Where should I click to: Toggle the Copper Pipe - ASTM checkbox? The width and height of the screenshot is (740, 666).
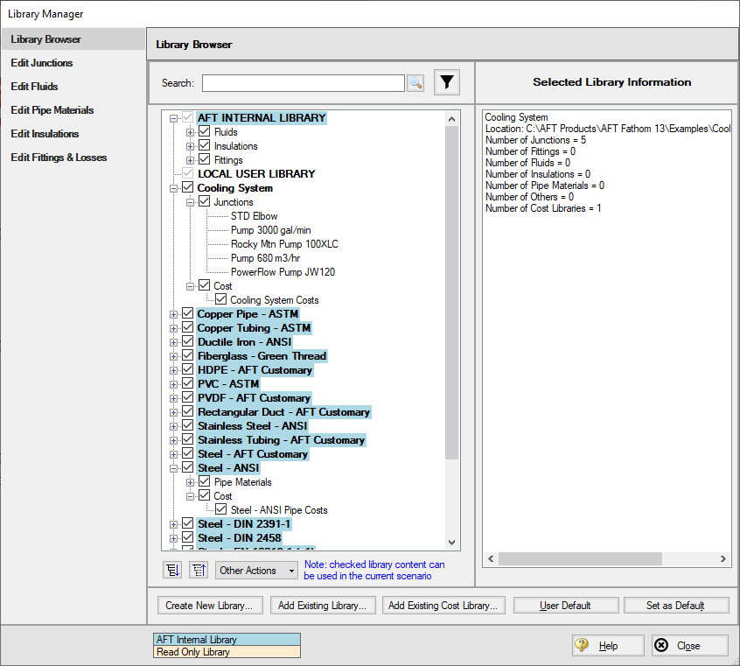click(187, 314)
